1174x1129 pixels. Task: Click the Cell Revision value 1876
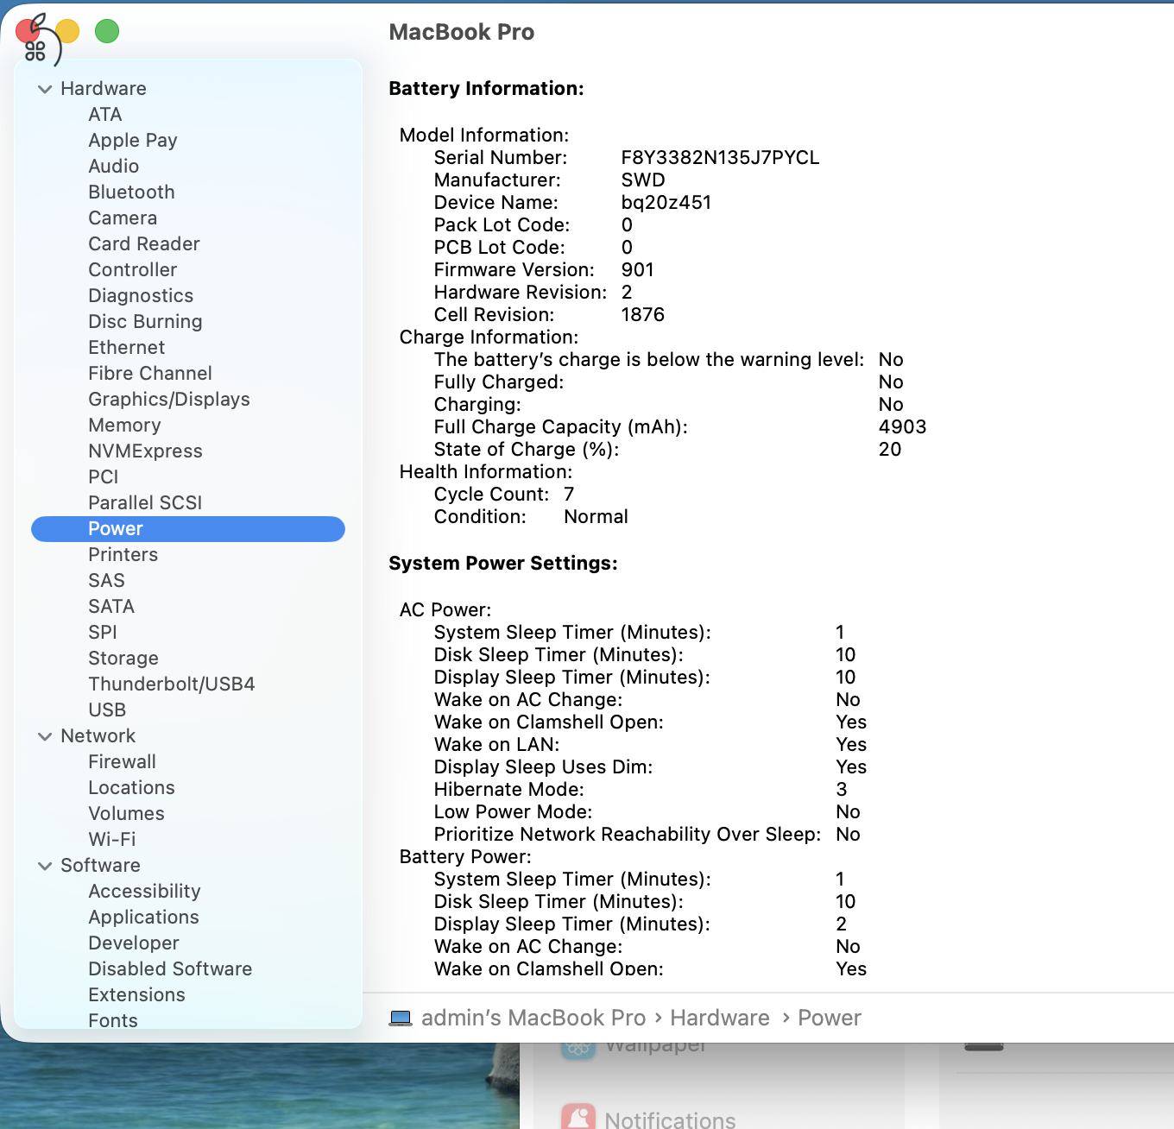pos(643,315)
